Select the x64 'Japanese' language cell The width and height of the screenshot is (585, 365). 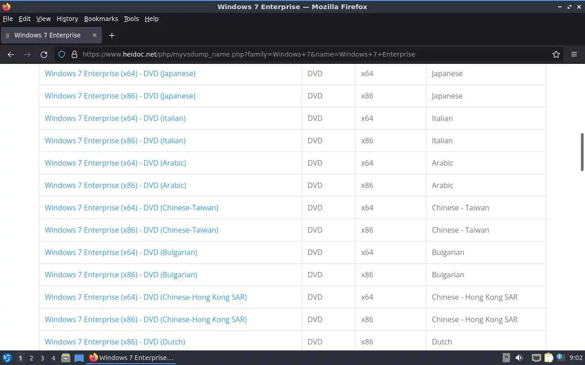click(486, 73)
